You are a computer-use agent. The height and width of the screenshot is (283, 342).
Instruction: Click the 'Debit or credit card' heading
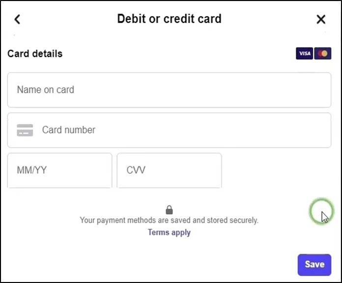(x=169, y=19)
